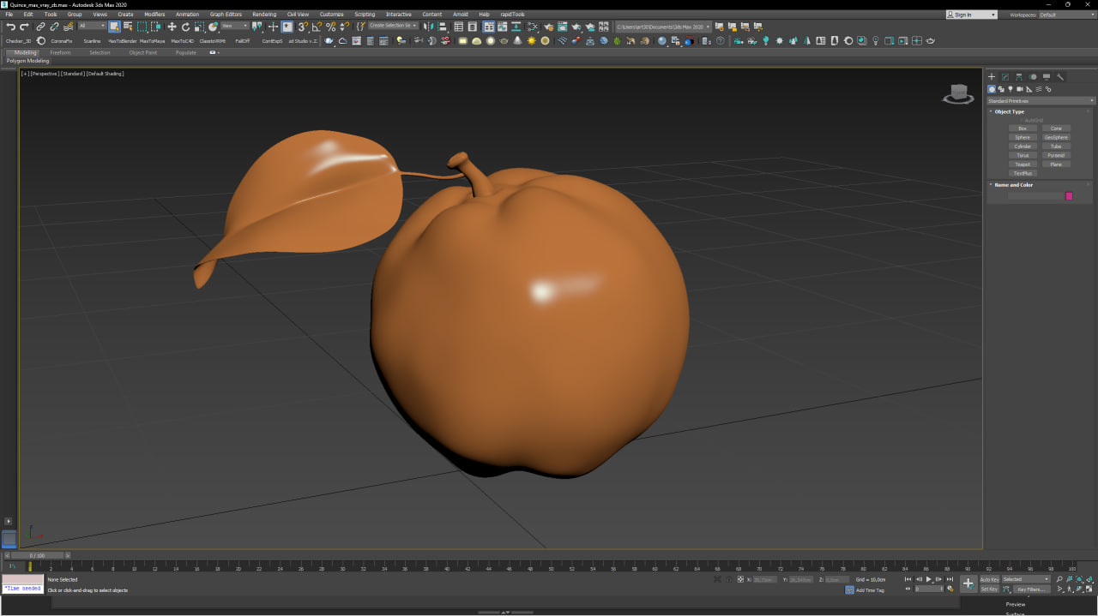This screenshot has width=1098, height=616.
Task: Open the Create panel plus tab
Action: click(x=992, y=77)
